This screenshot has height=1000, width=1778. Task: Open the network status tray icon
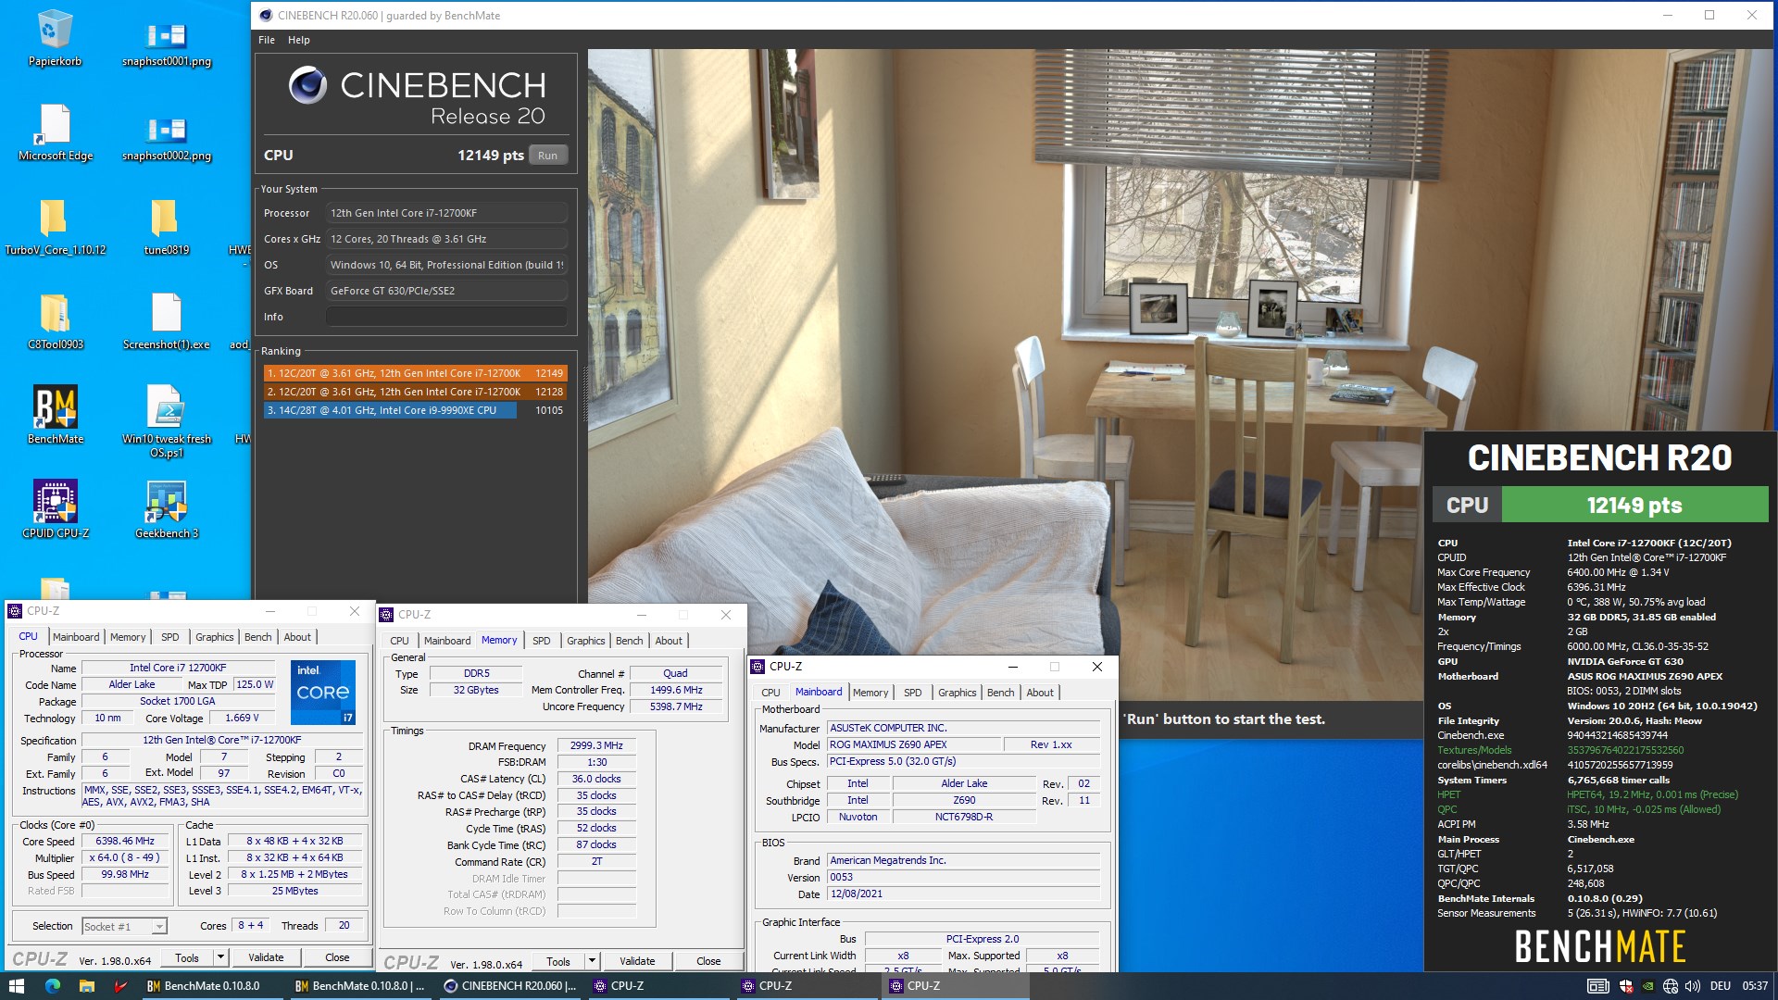point(1671,986)
